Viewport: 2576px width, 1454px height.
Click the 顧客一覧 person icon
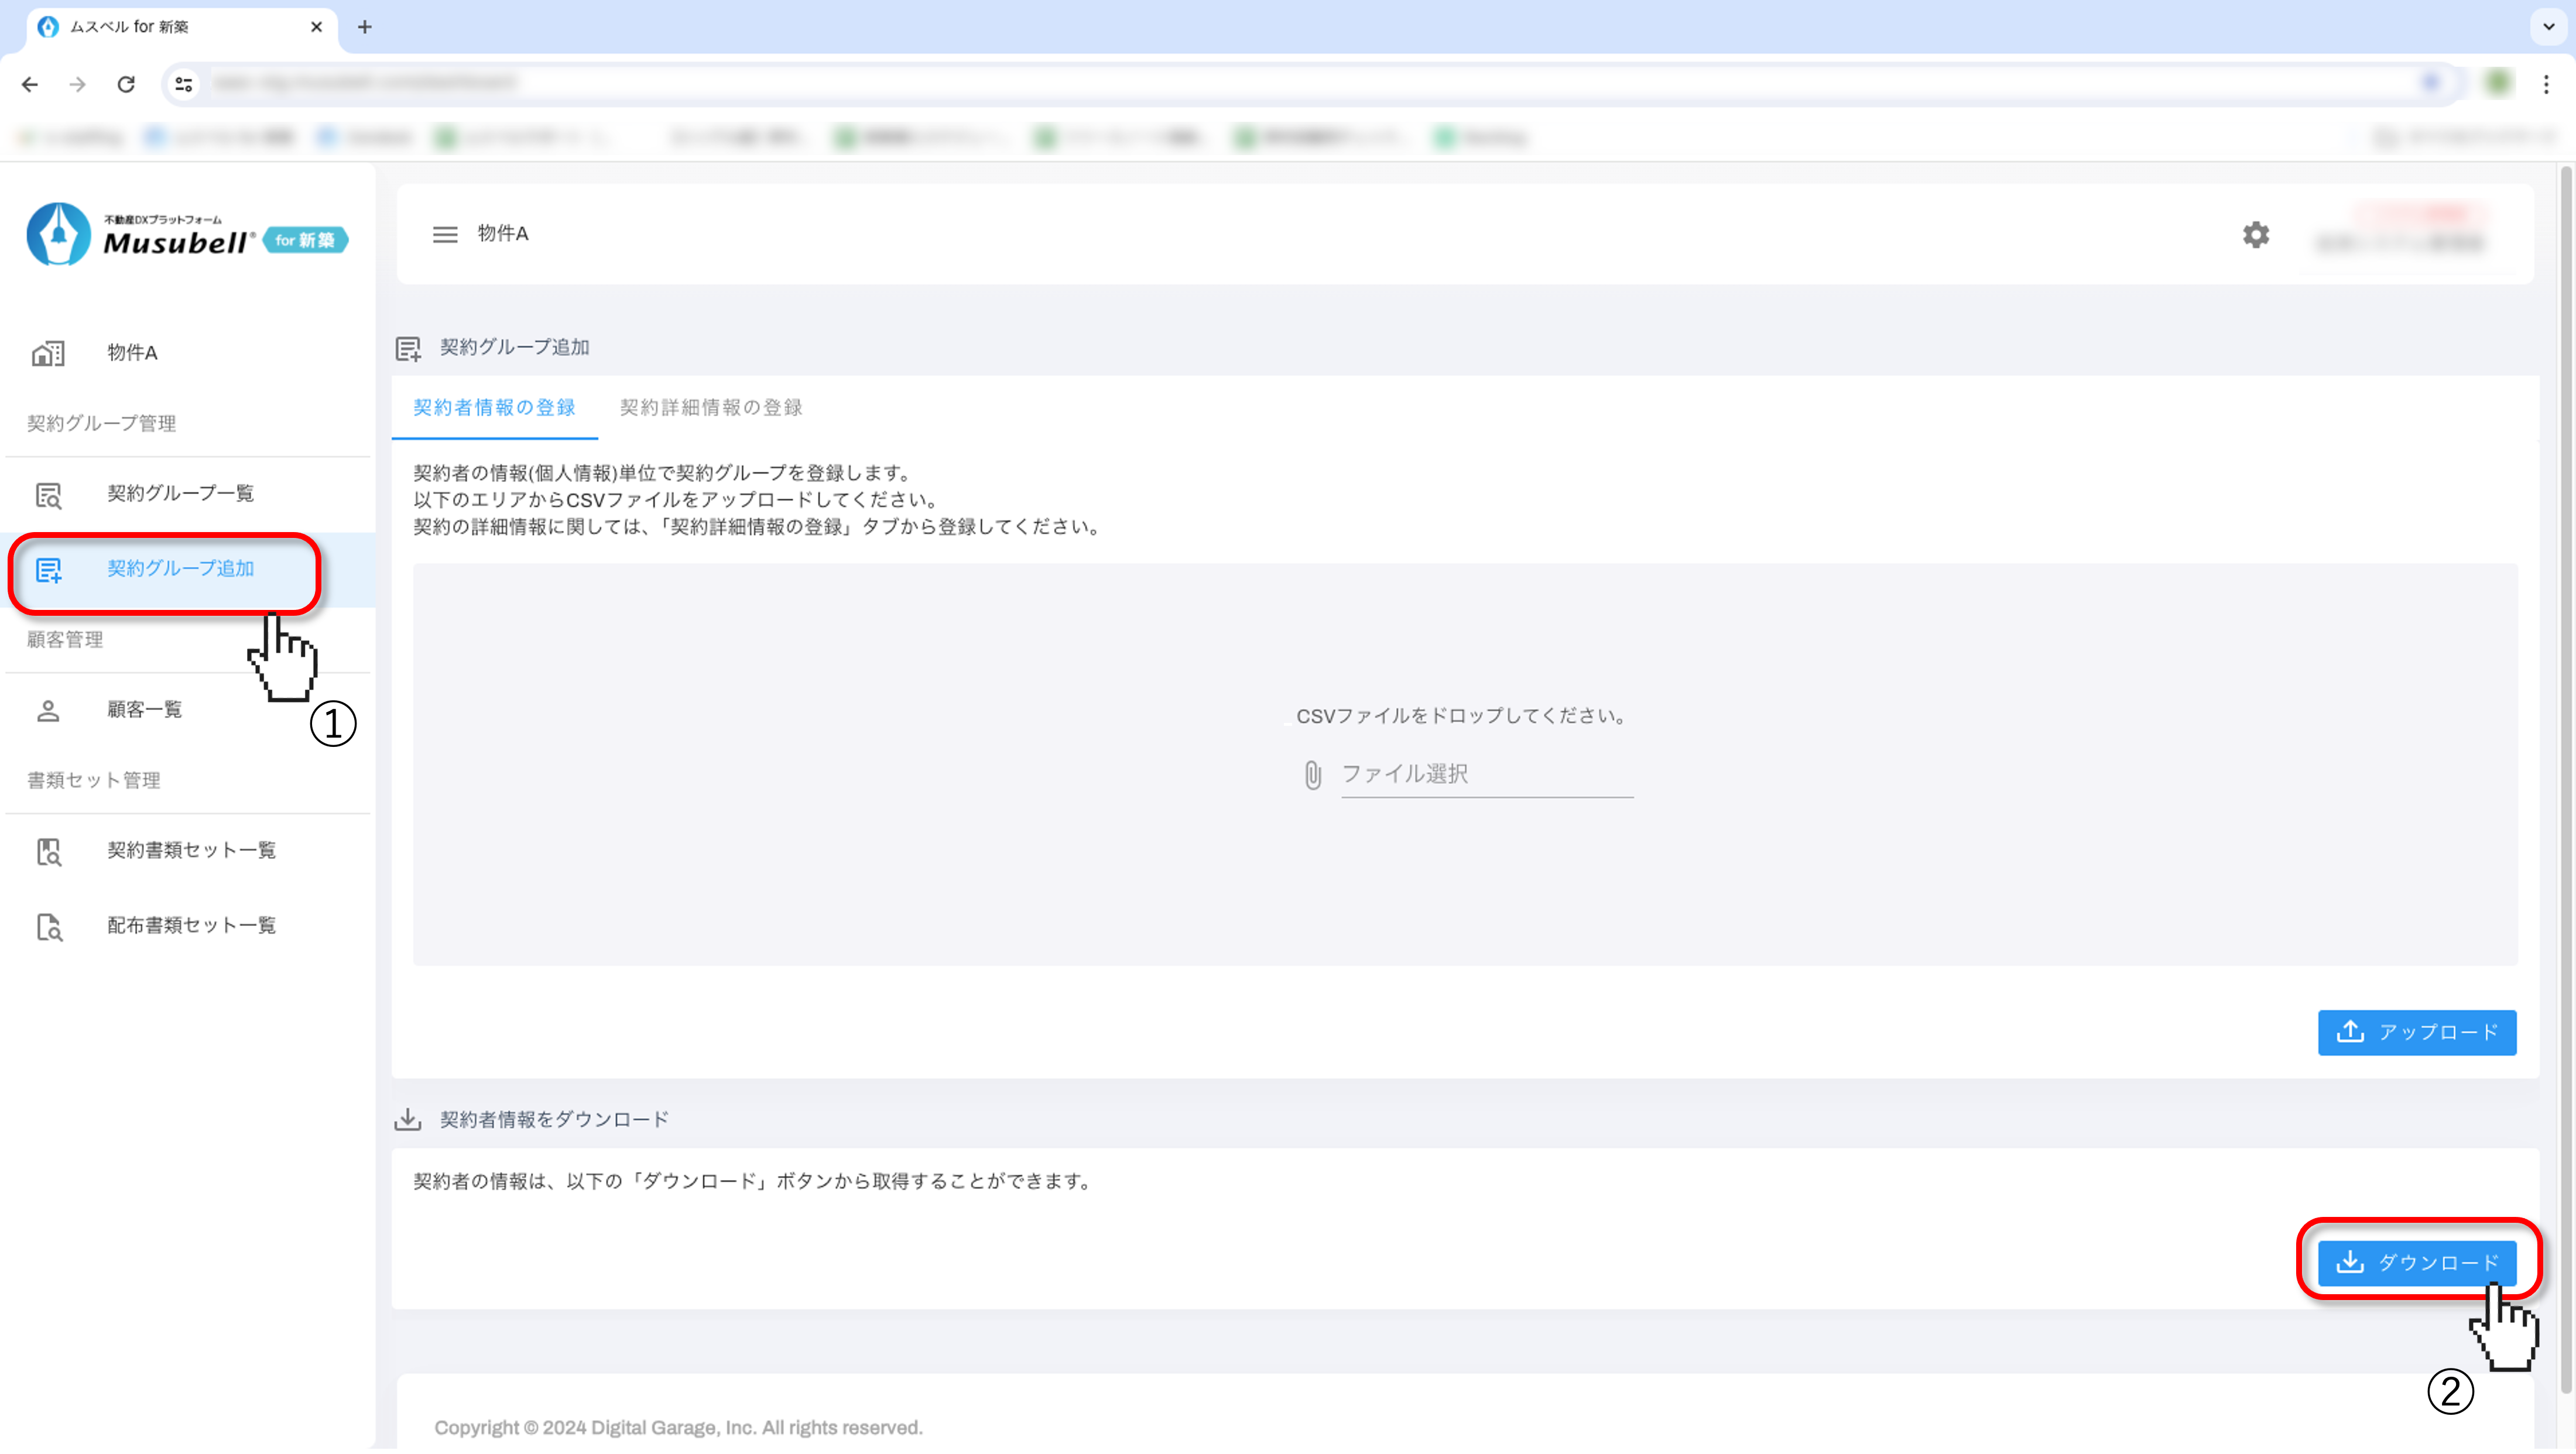pyautogui.click(x=48, y=710)
